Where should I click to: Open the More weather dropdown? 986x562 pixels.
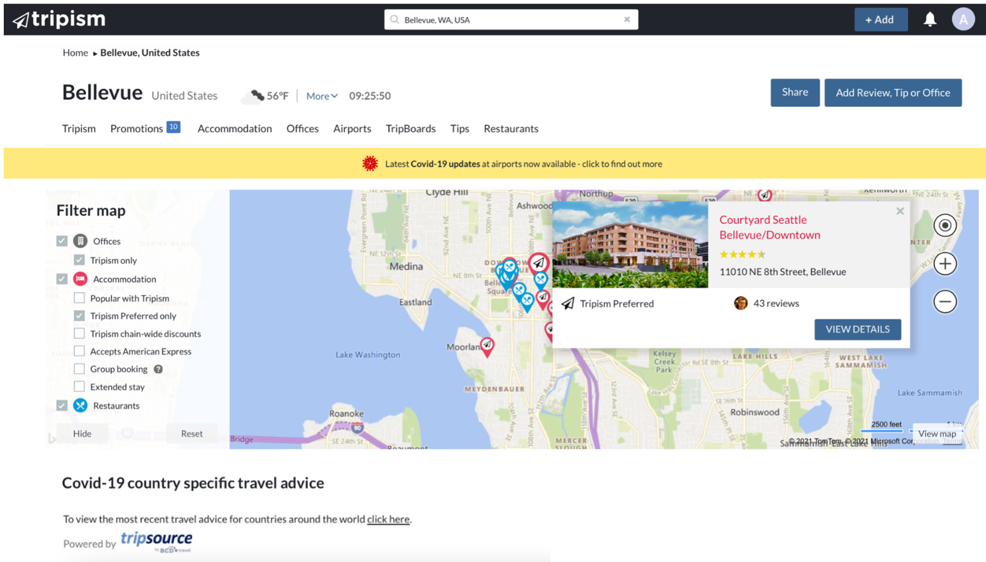pos(321,96)
